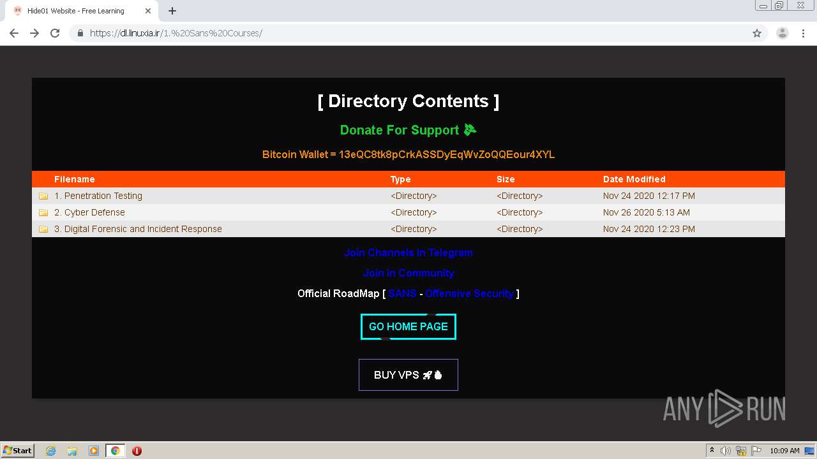Click the taskbar clock 10:09 AM
Screen dimensions: 817x459
[784, 451]
